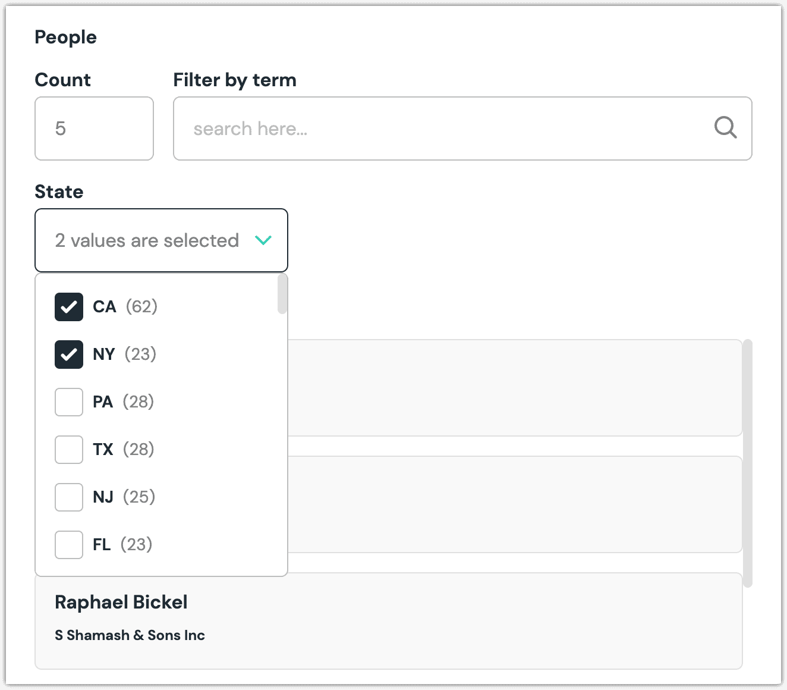
Task: Tick the NJ checkbox
Action: (x=69, y=497)
